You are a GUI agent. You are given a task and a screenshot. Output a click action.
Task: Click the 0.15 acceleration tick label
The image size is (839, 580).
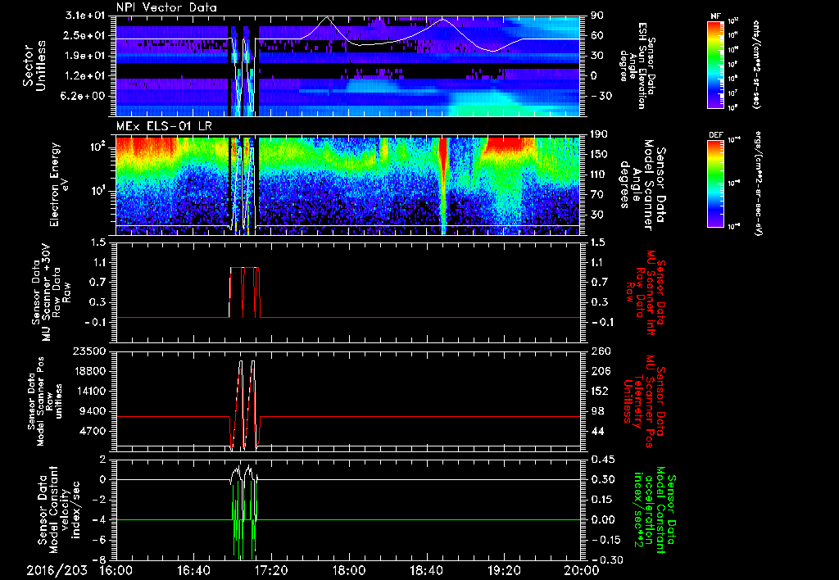601,500
